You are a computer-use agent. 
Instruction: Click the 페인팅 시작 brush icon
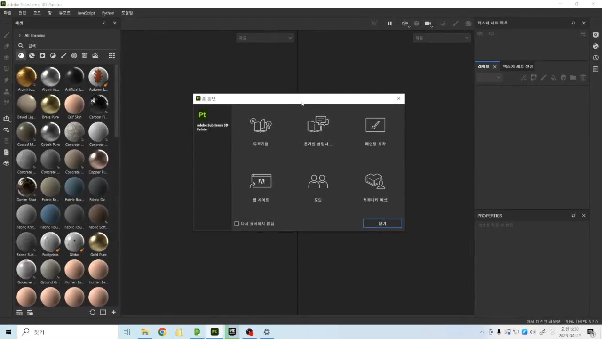375,125
